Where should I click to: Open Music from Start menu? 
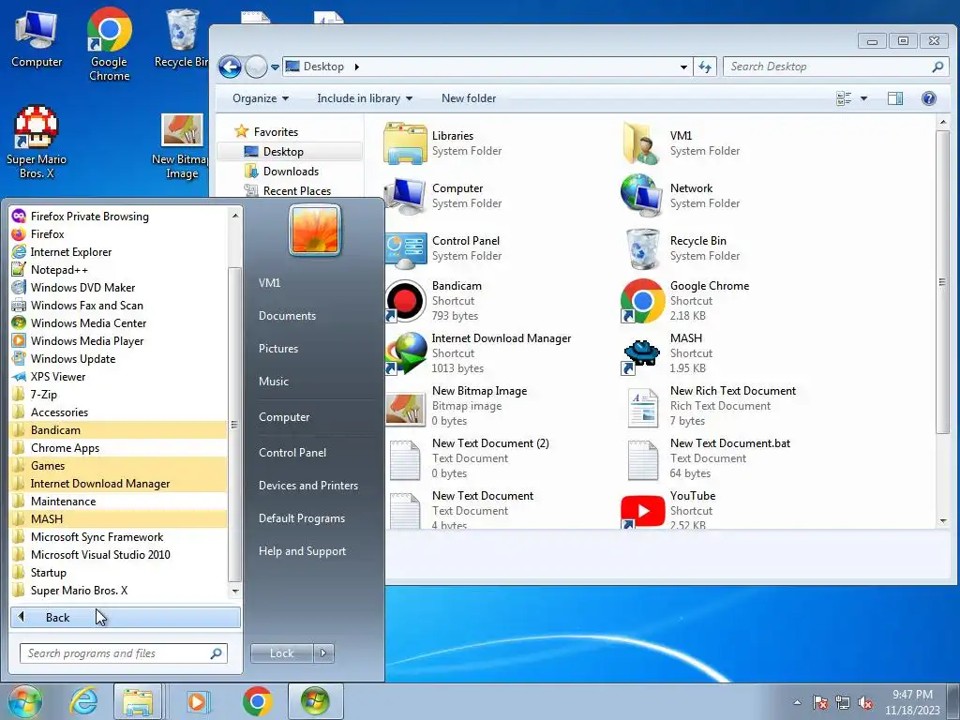[x=274, y=382]
